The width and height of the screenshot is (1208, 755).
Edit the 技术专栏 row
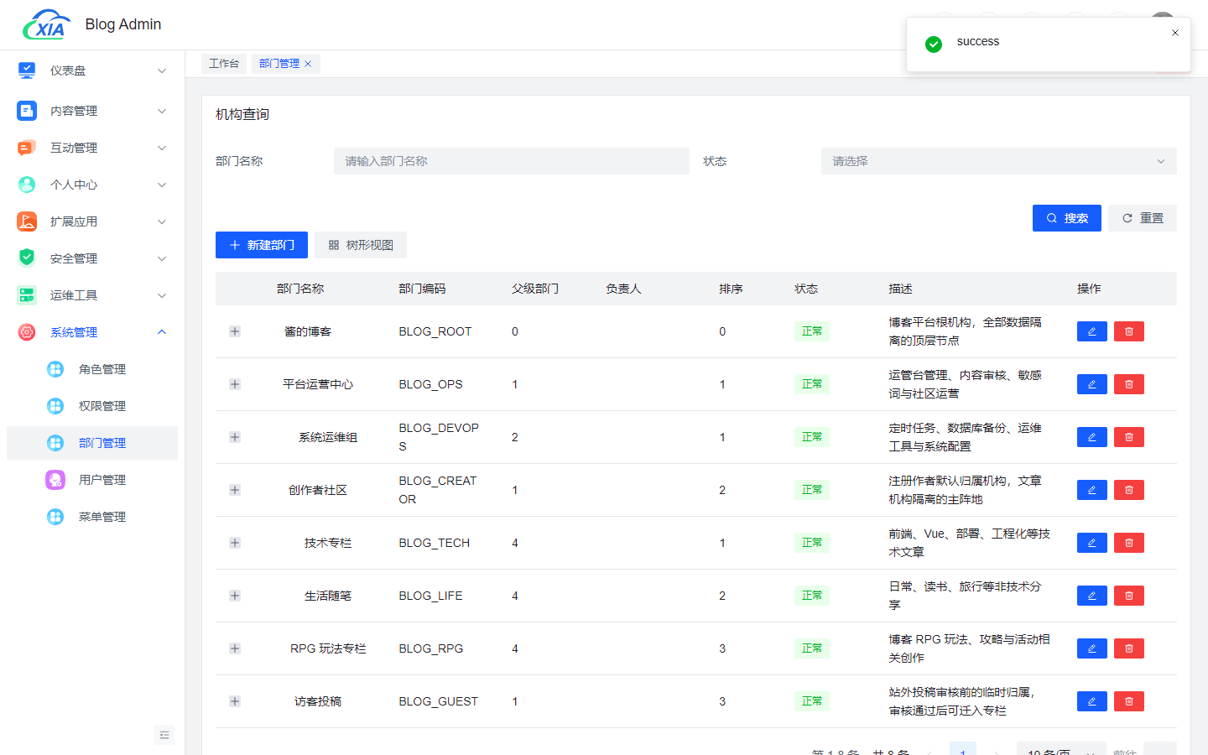click(x=1092, y=543)
